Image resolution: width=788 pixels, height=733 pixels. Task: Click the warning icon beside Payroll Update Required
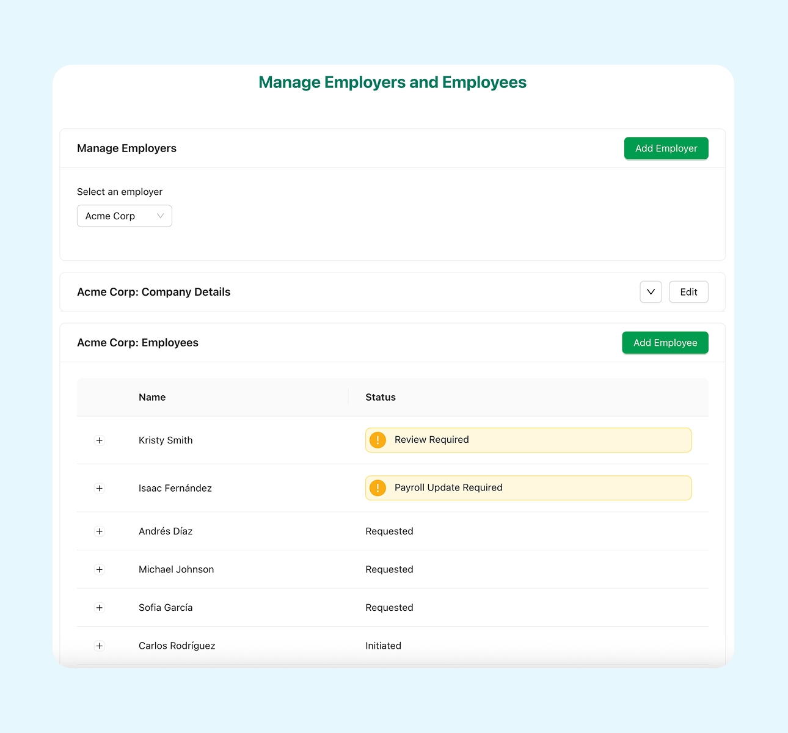[x=378, y=487]
